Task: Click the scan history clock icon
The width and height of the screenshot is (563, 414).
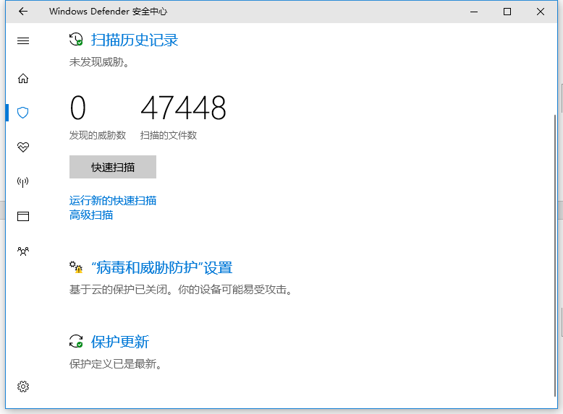Action: coord(76,40)
